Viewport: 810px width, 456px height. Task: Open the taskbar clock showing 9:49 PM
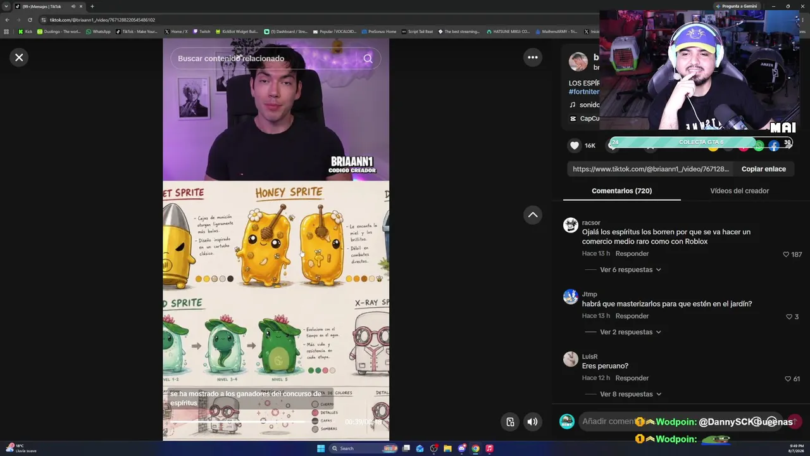pos(796,448)
